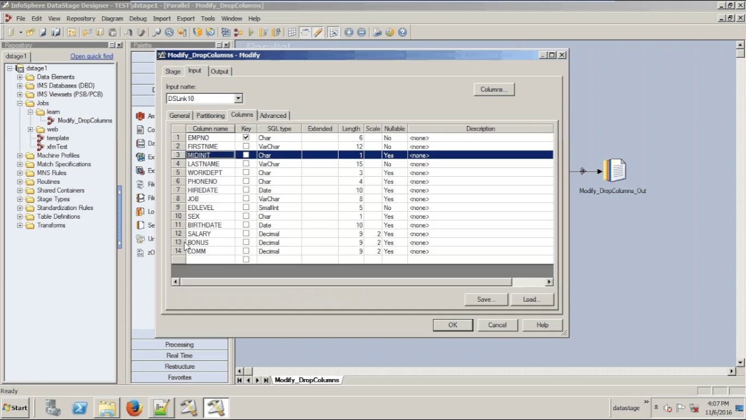746x420 pixels.
Task: Check the Key checkbox for HIREDATE
Action: tap(246, 190)
